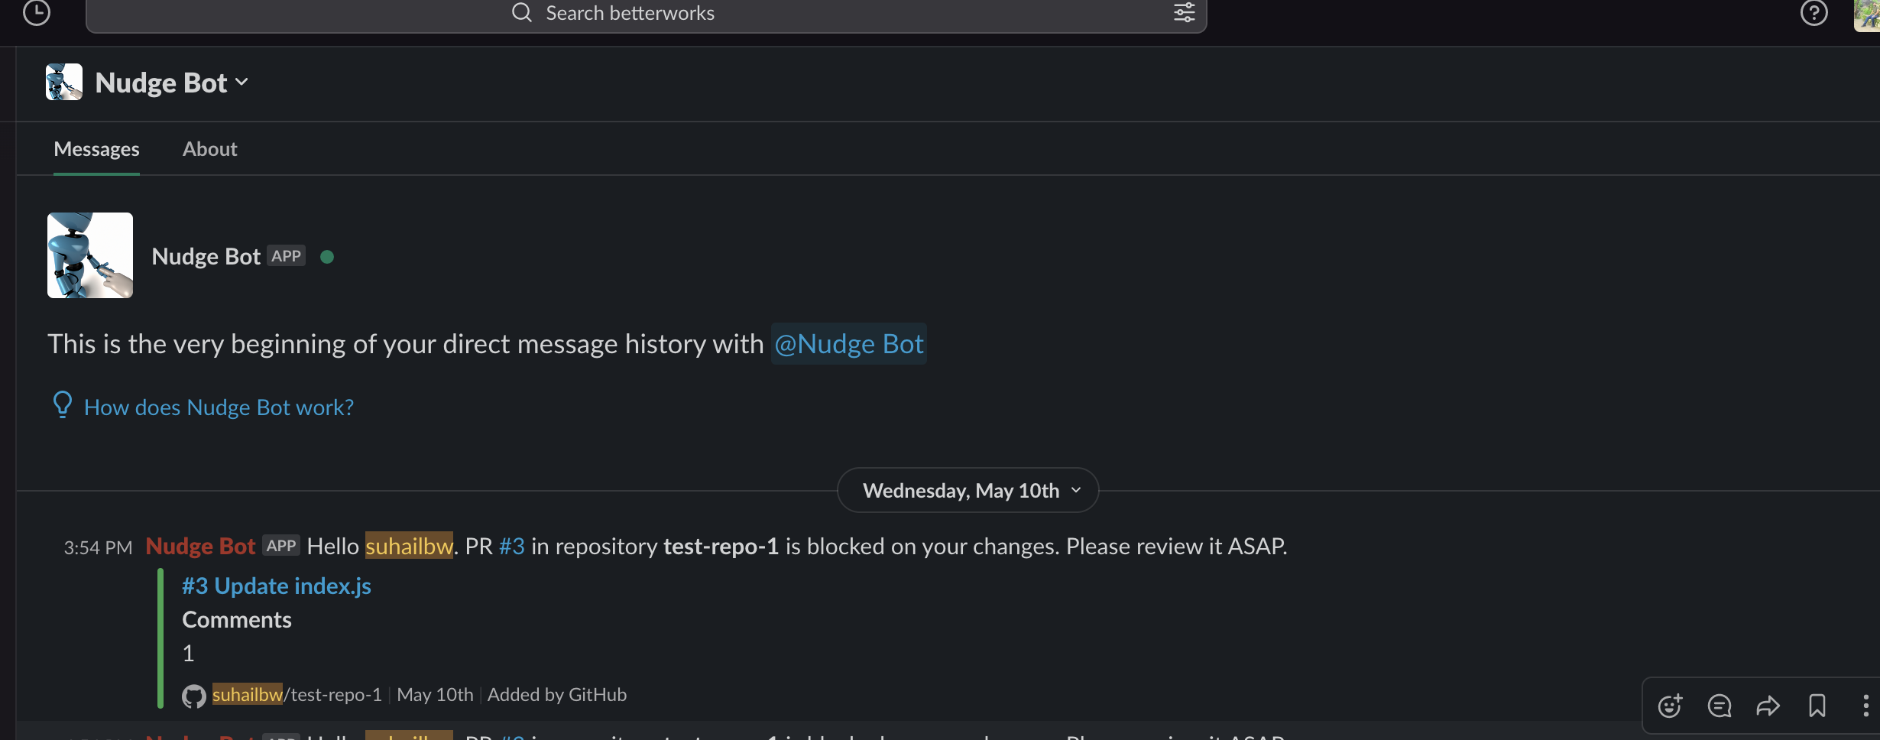Expand the Wednesday, May 10th date dropdown
This screenshot has height=740, width=1880.
[x=968, y=490]
